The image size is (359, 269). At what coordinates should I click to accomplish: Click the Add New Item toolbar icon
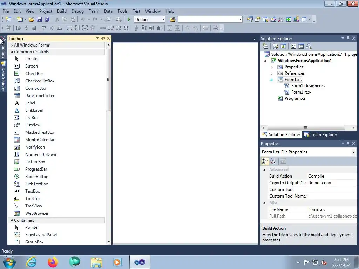[x=20, y=20]
